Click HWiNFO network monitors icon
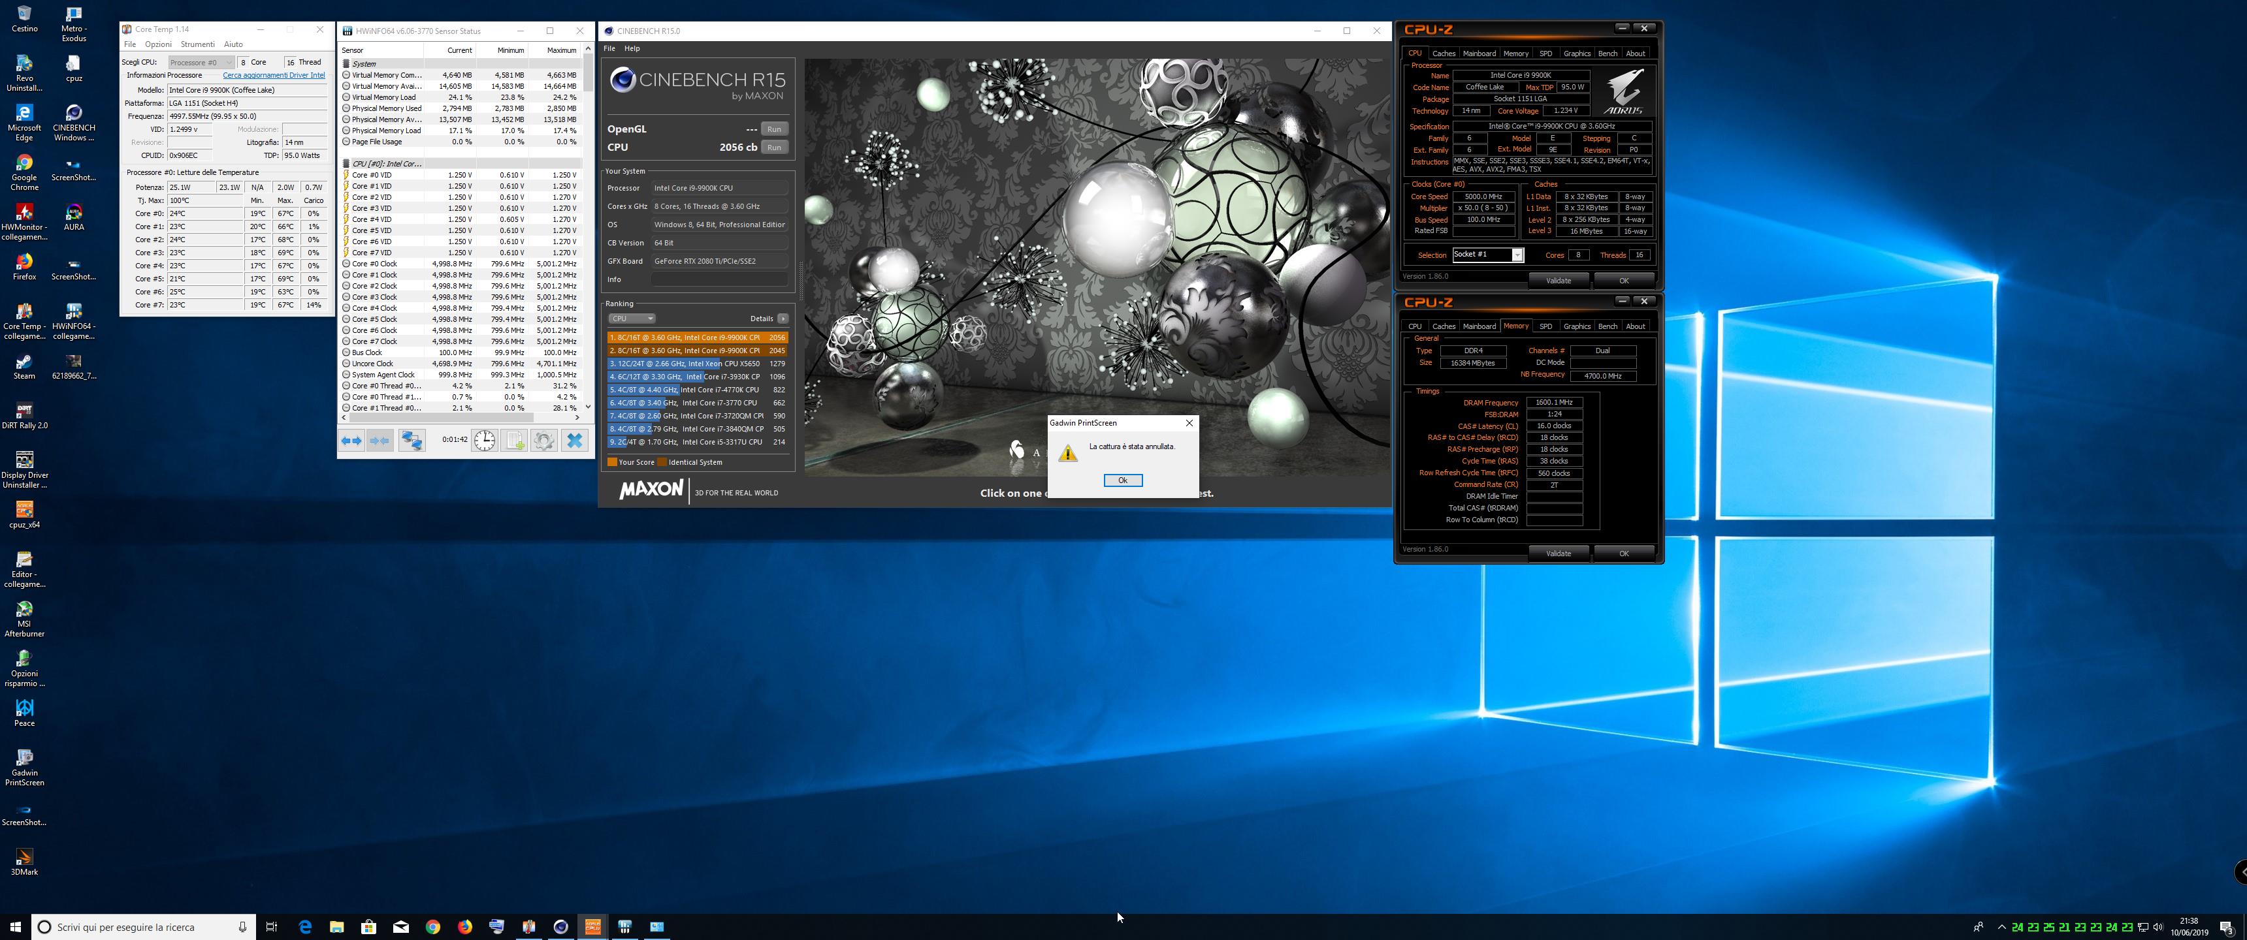Screen dimensions: 2247x940 point(412,441)
